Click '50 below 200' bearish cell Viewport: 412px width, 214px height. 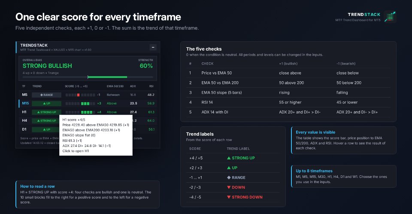[348, 83]
